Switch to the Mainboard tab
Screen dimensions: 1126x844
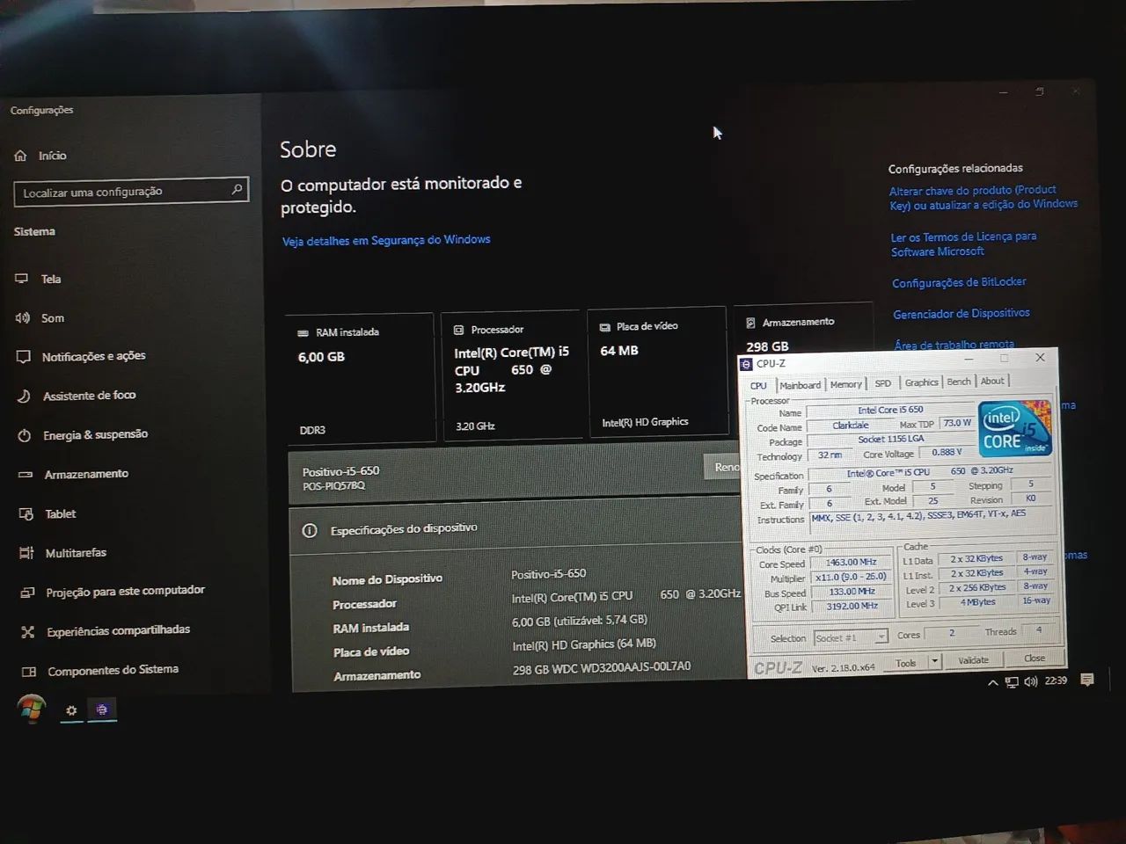click(800, 385)
